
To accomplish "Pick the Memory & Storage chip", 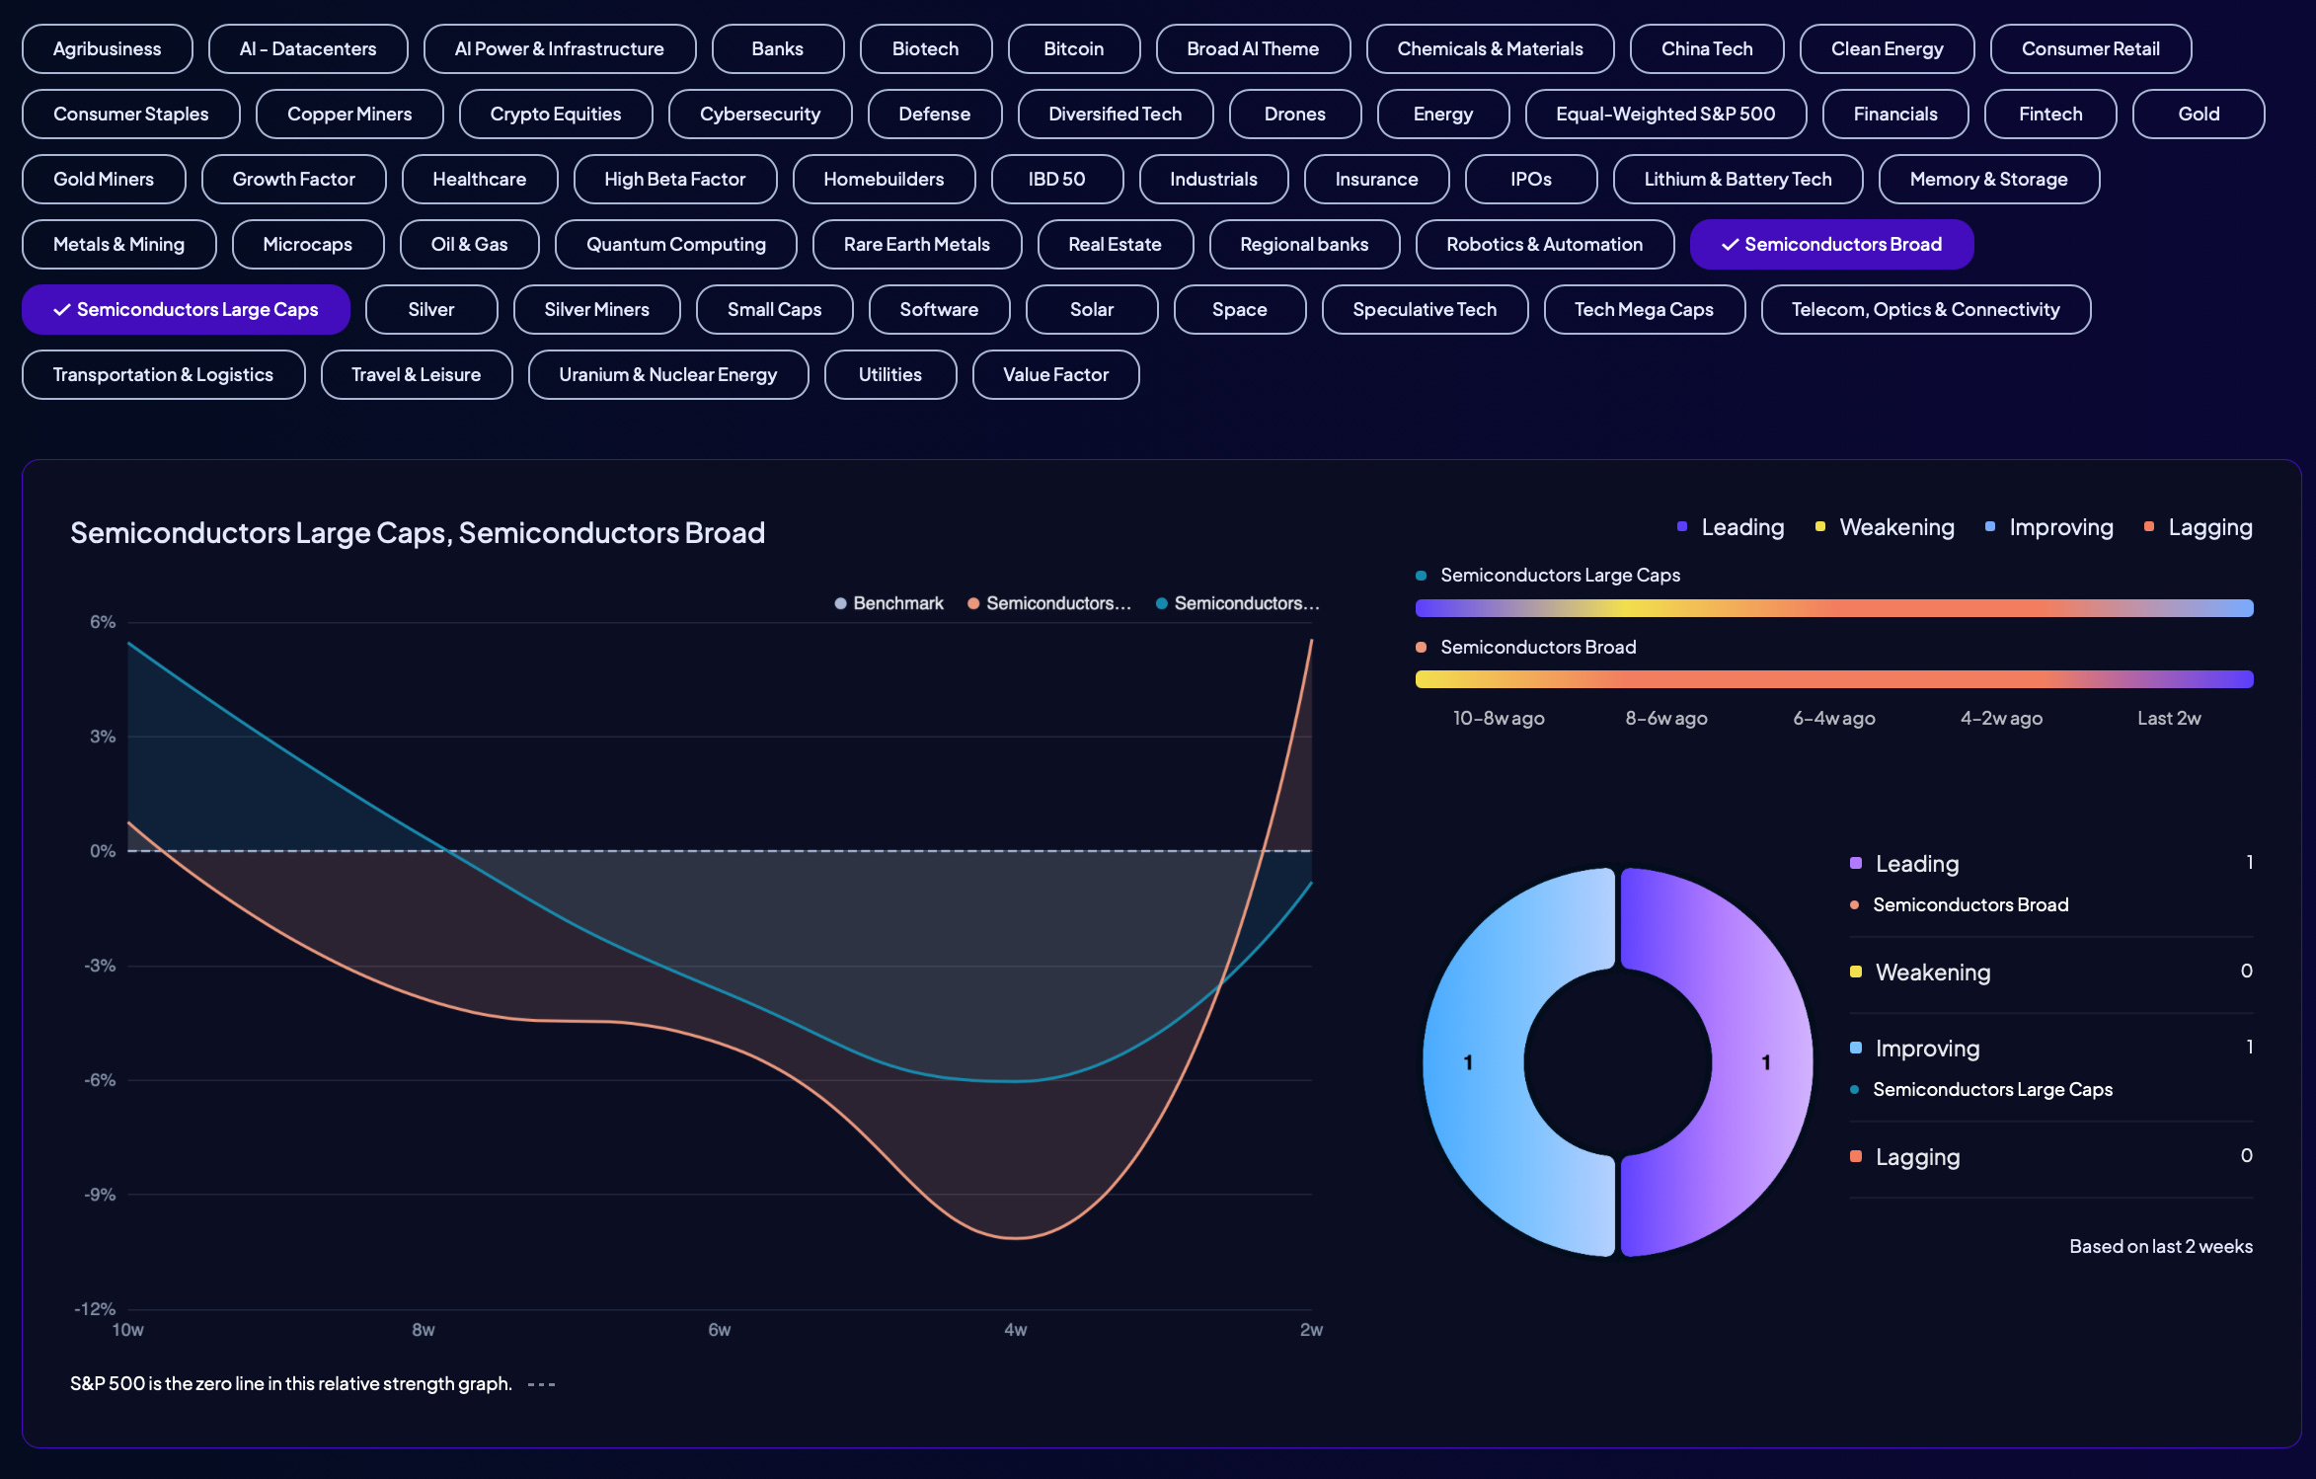I will pyautogui.click(x=1988, y=179).
